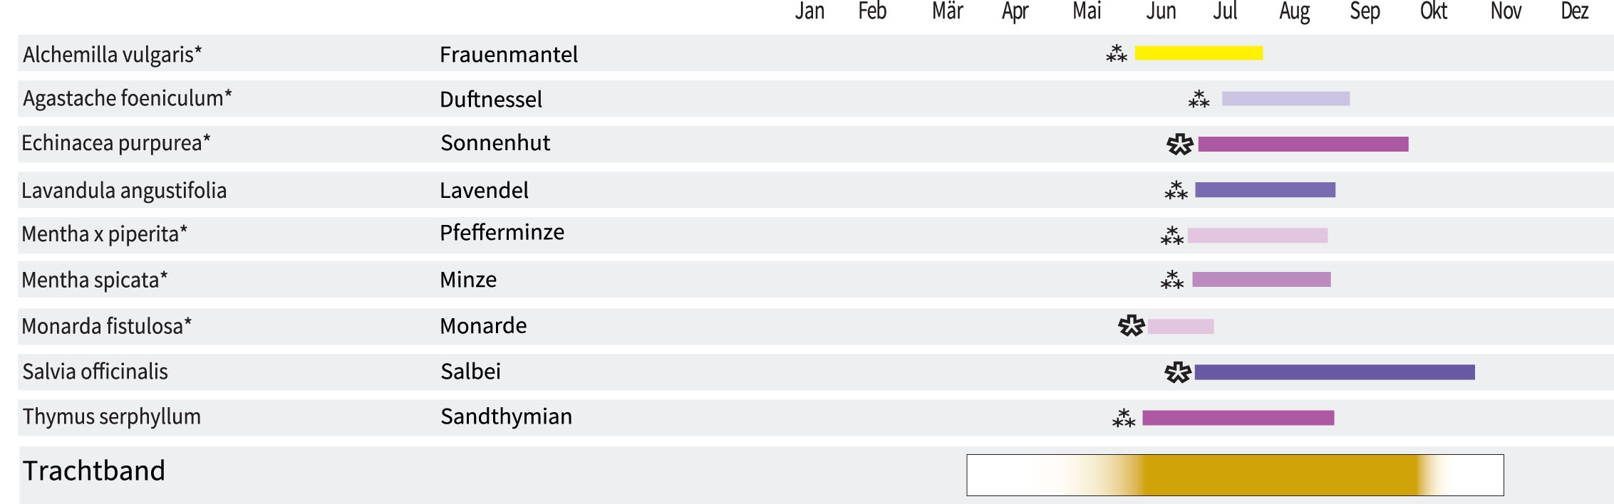The height and width of the screenshot is (504, 1614).
Task: Click the flower icon before Agastache foeniculum bar
Action: tap(1199, 99)
